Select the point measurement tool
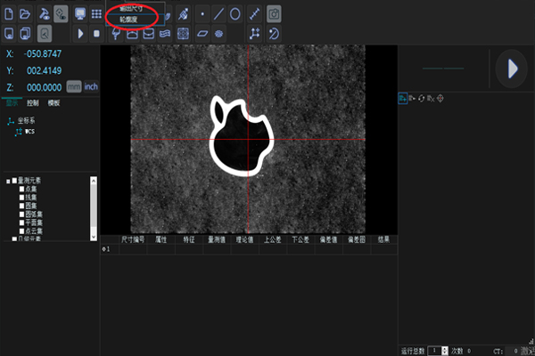535x356 pixels. tap(202, 14)
